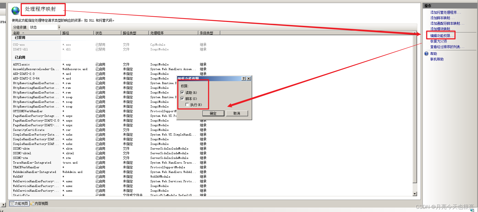Switch to the 内容视图 tab
The height and width of the screenshot is (212, 478).
point(39,203)
